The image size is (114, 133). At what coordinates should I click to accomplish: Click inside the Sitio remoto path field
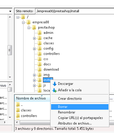[x=75, y=11]
